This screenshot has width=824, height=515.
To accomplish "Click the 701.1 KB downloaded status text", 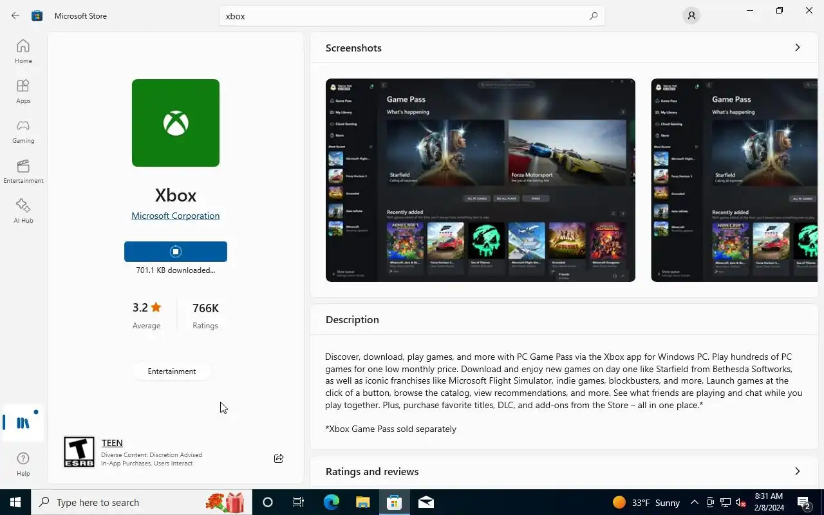I will coord(176,270).
